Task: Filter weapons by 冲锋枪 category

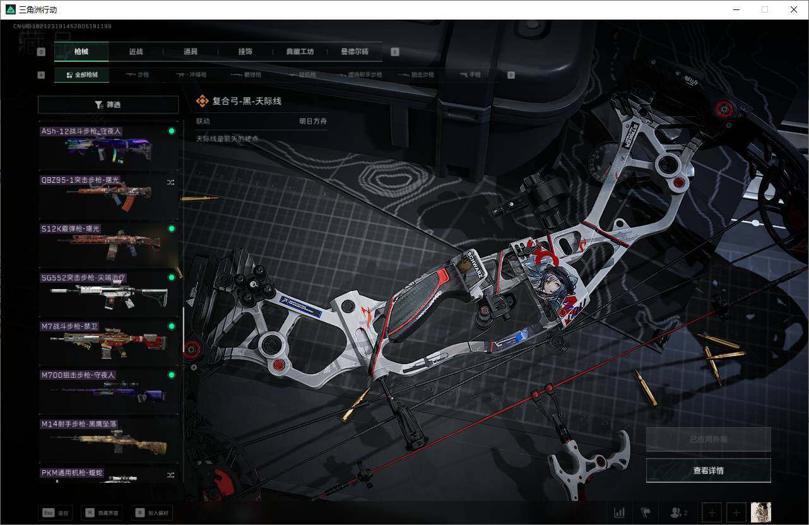Action: [x=191, y=74]
